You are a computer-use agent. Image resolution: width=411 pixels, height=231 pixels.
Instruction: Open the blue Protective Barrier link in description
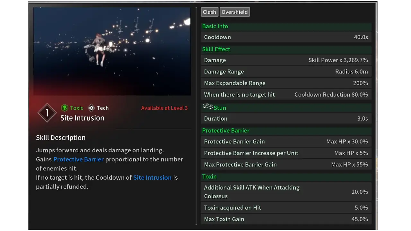(78, 159)
